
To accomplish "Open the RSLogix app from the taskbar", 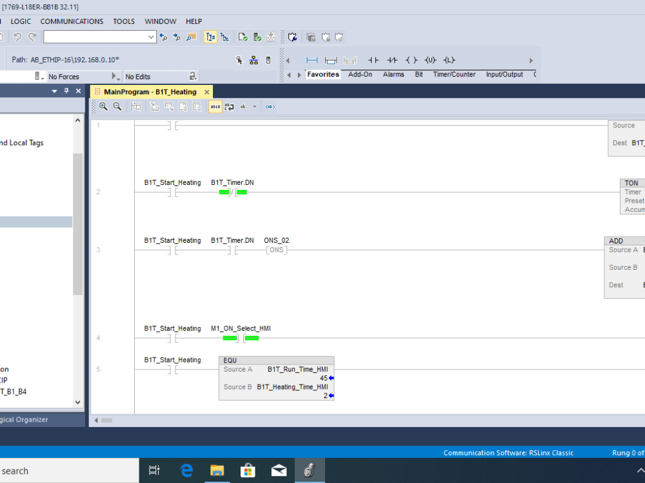I will pyautogui.click(x=310, y=471).
